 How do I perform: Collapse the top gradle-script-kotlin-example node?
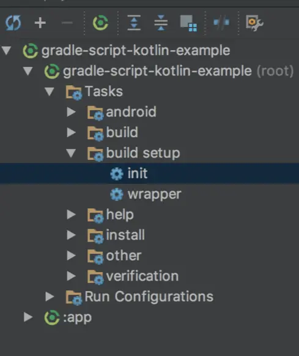click(7, 51)
